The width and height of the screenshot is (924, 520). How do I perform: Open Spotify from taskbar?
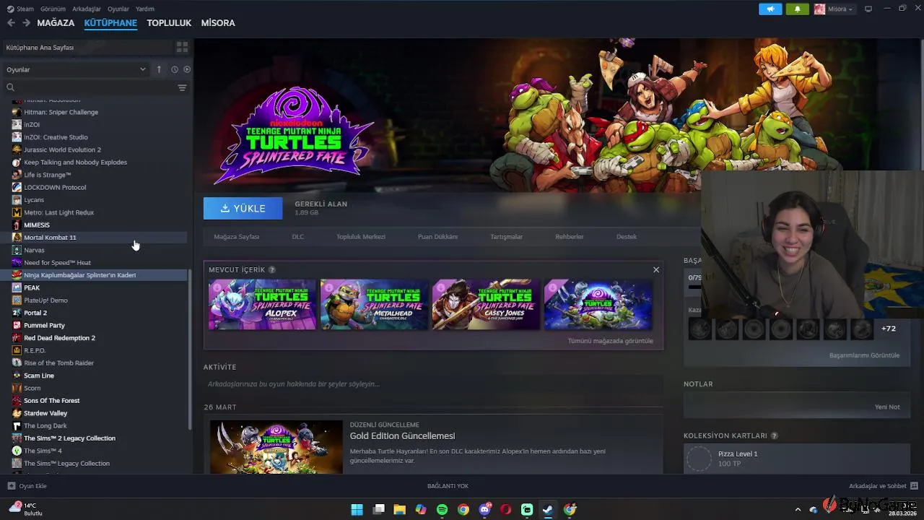[x=442, y=509]
